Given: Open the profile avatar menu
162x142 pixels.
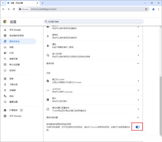Looking at the screenshot, I should pyautogui.click(x=153, y=9).
